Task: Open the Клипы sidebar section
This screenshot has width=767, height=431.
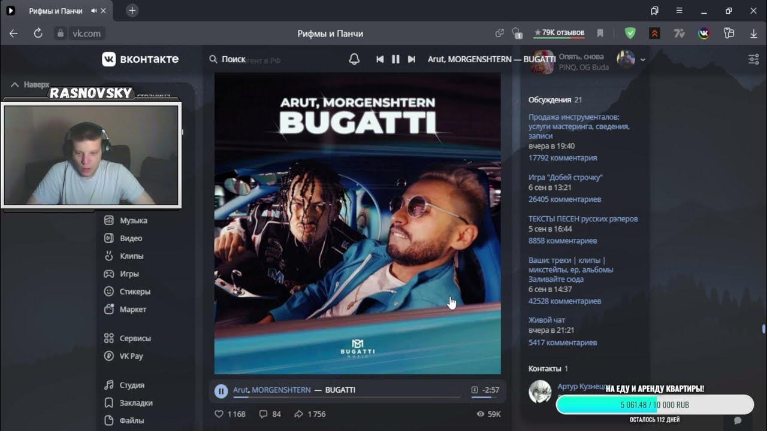Action: (124, 256)
